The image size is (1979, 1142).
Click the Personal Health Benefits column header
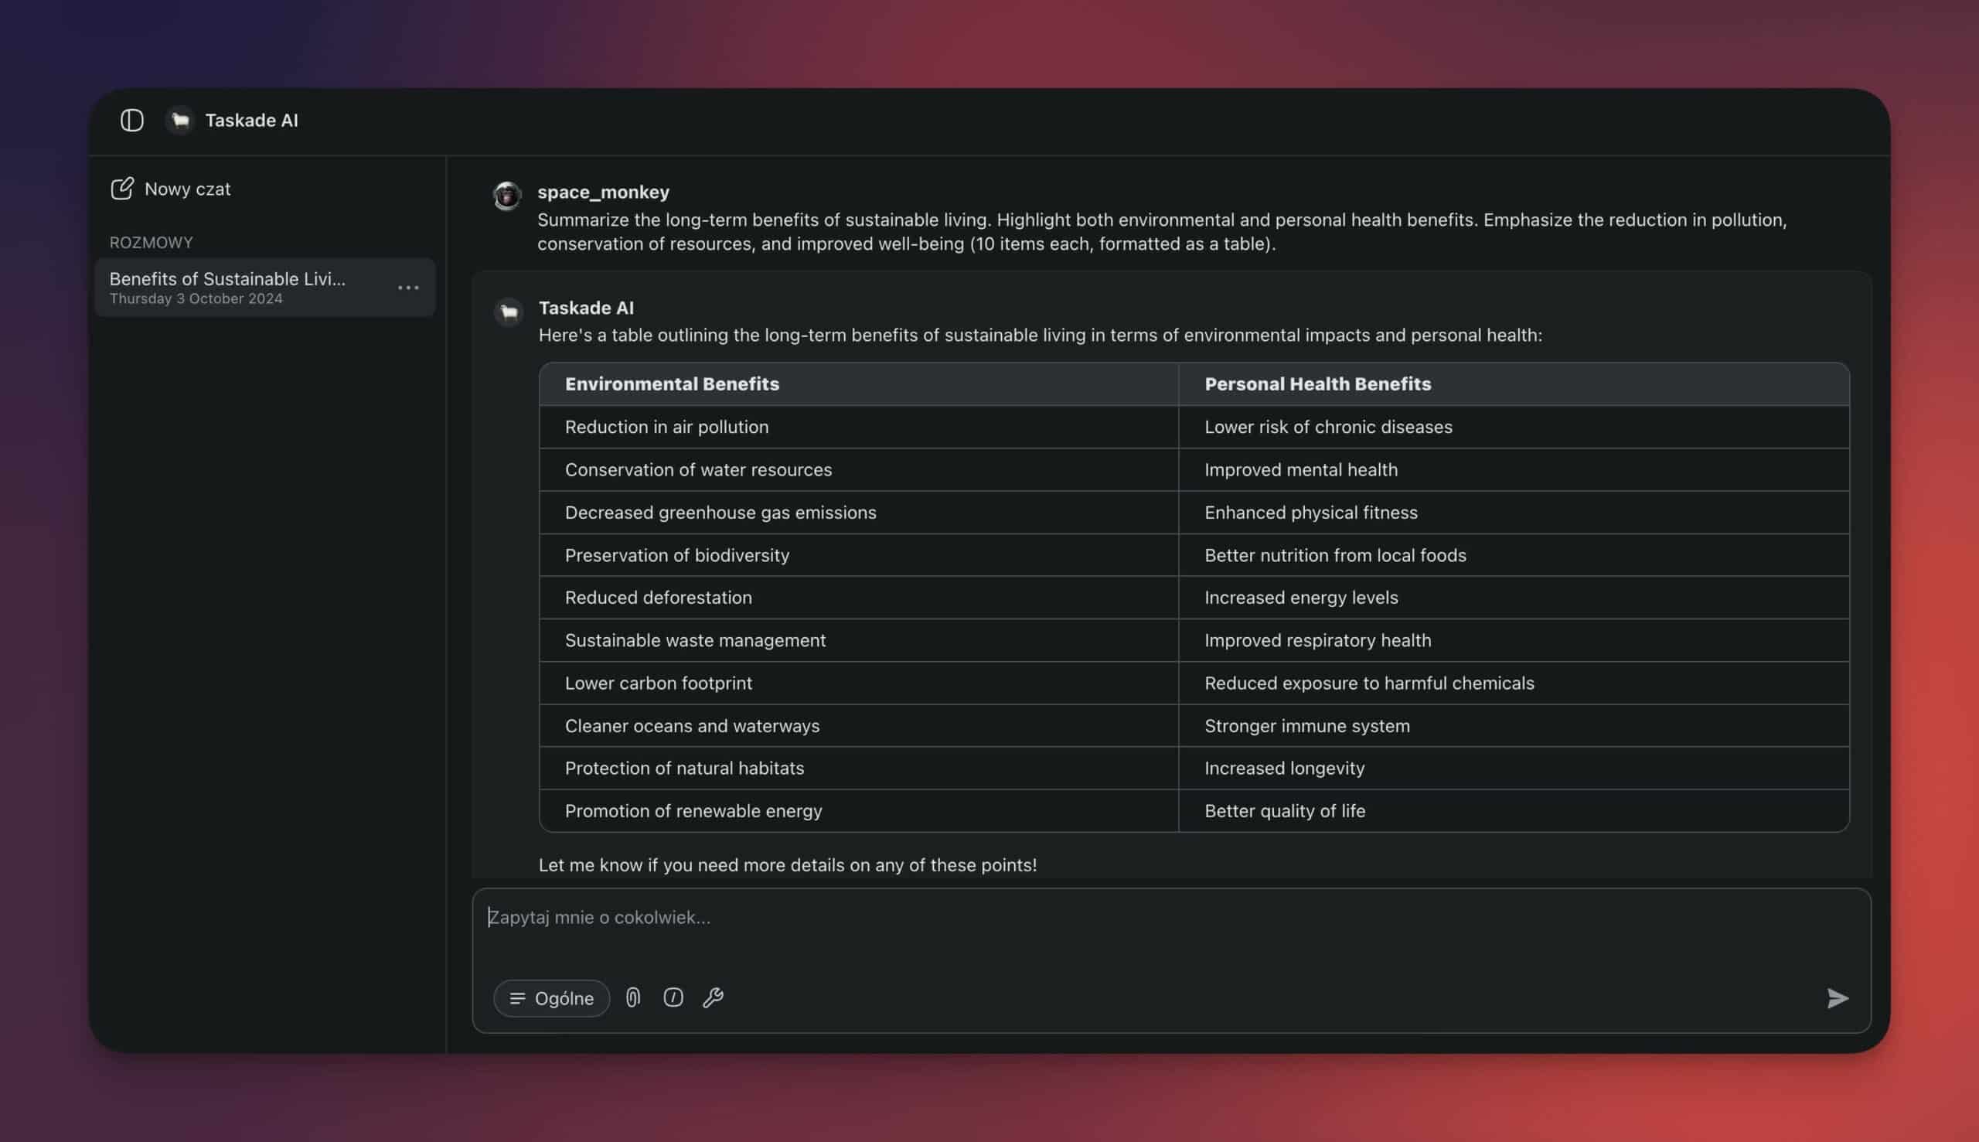(x=1317, y=384)
